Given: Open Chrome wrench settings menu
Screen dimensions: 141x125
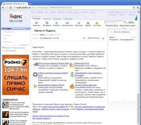Looking at the screenshot, I should click(138, 8).
